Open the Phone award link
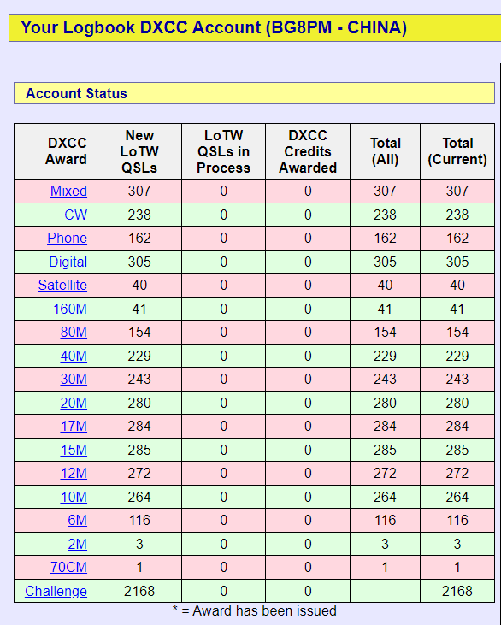The width and height of the screenshot is (501, 625). pyautogui.click(x=67, y=238)
